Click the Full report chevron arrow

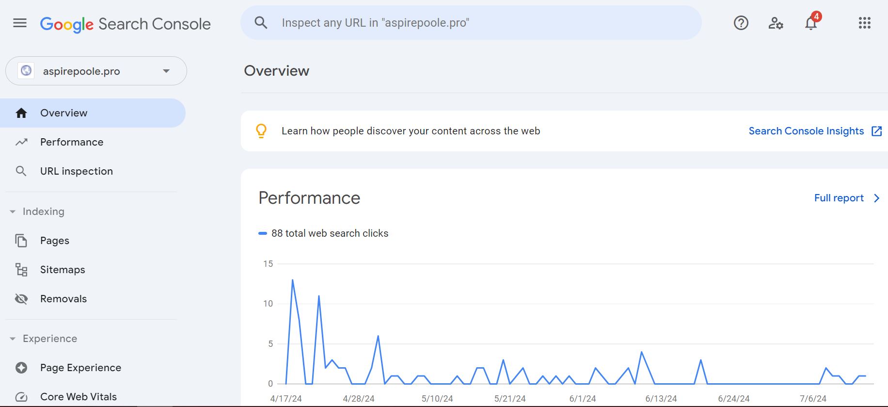pyautogui.click(x=876, y=198)
